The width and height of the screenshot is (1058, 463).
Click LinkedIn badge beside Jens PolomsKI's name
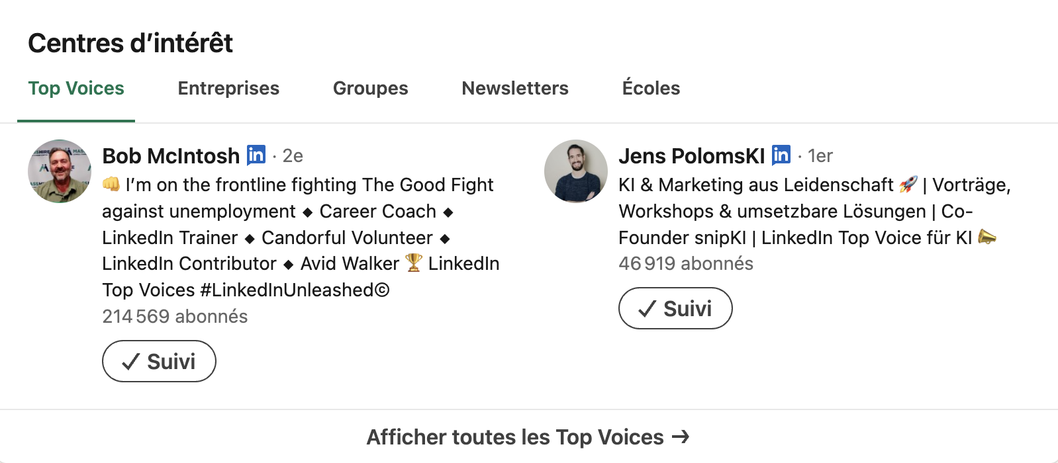tap(781, 155)
